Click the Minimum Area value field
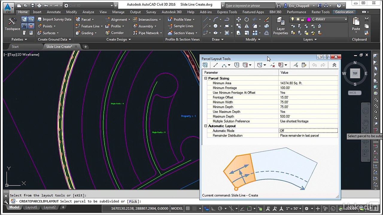Viewport: 383px width, 215px height. [308, 83]
